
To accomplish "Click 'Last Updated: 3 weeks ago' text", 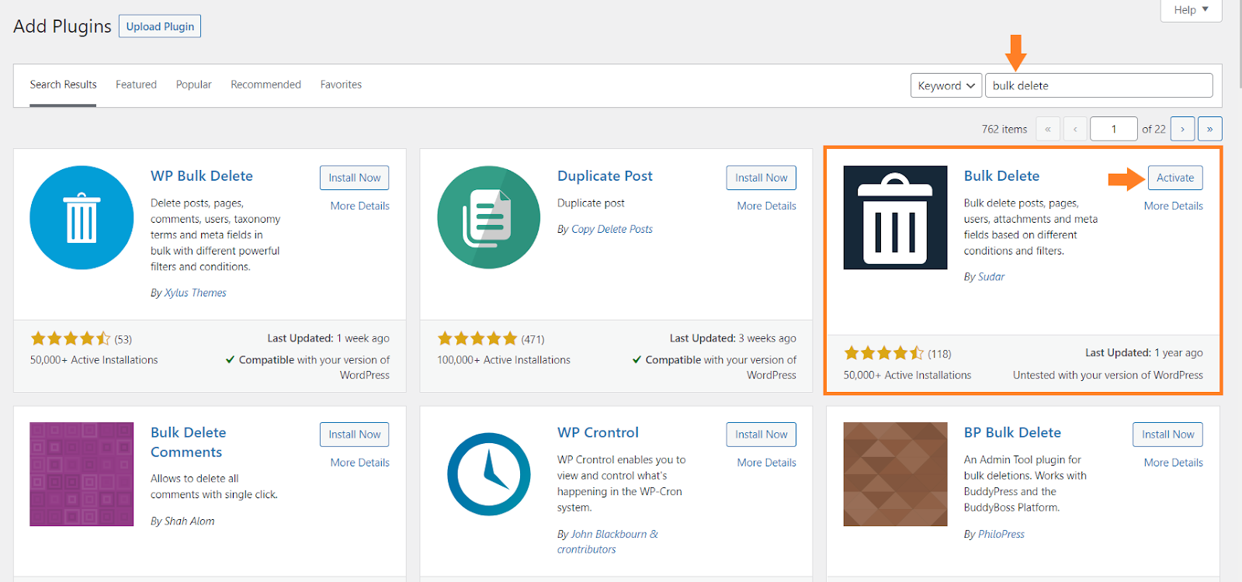I will tap(733, 338).
